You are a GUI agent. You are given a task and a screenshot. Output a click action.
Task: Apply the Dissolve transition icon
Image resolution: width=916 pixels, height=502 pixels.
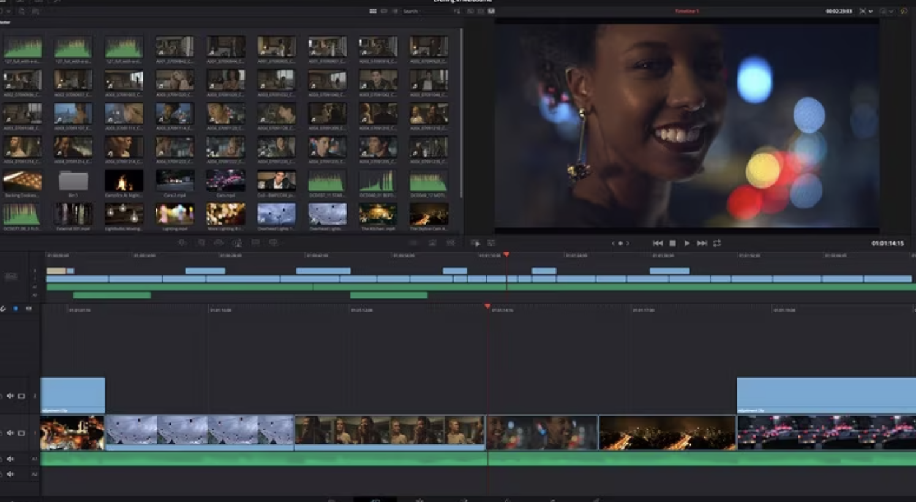coord(432,243)
